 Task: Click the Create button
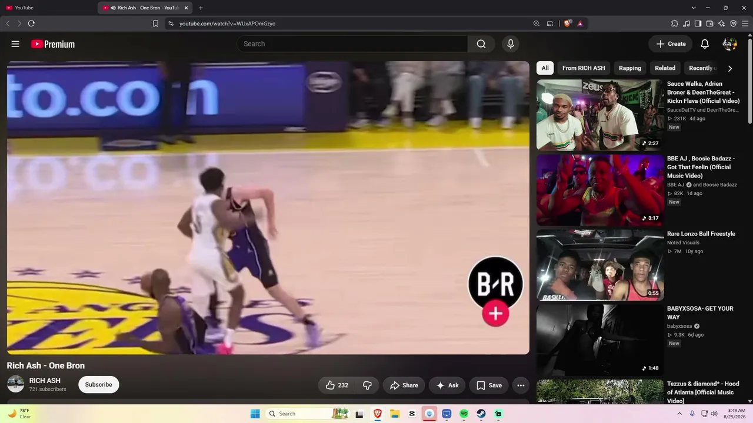click(x=671, y=44)
